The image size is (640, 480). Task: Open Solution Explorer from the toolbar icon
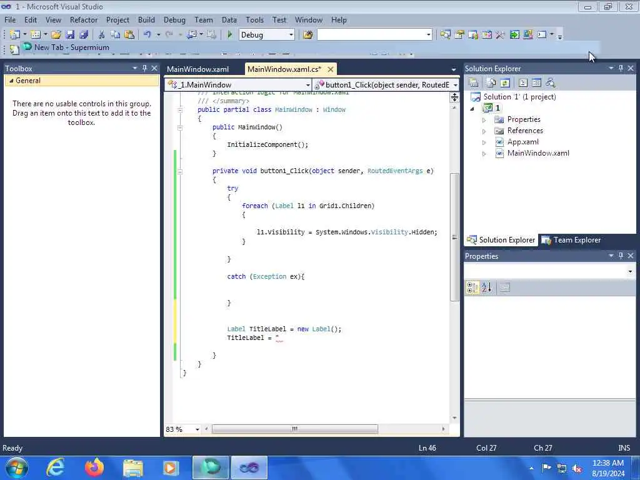[x=445, y=35]
